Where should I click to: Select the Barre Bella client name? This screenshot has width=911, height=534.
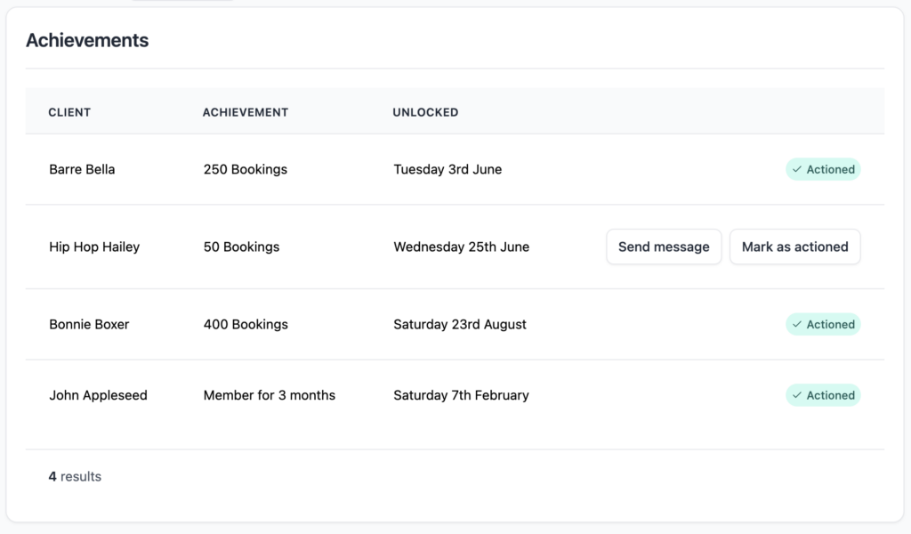click(x=82, y=170)
